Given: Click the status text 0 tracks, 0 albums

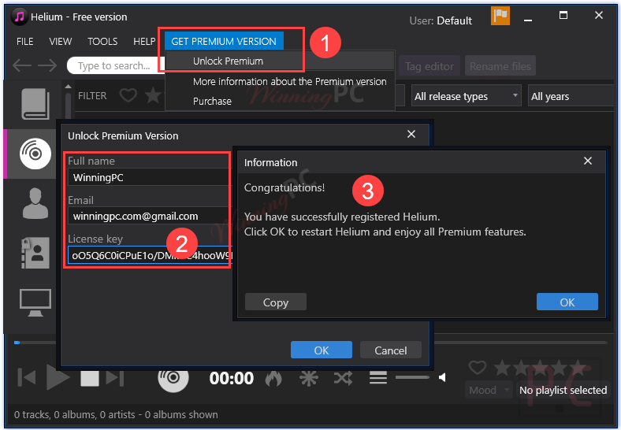Looking at the screenshot, I should [x=116, y=414].
